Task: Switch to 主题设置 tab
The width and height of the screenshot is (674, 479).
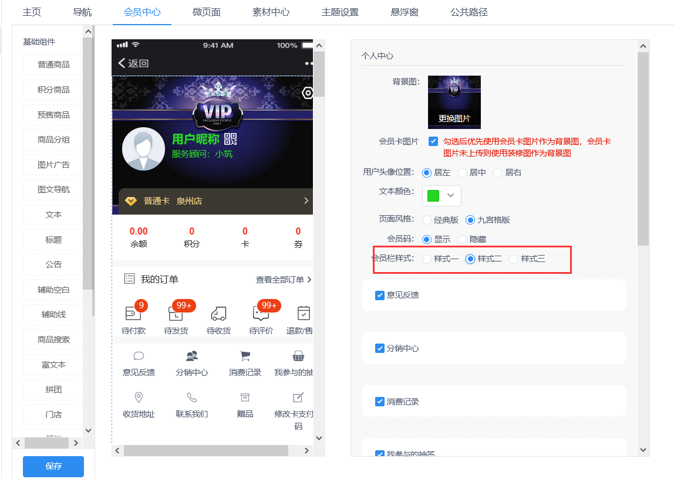Action: (x=340, y=12)
